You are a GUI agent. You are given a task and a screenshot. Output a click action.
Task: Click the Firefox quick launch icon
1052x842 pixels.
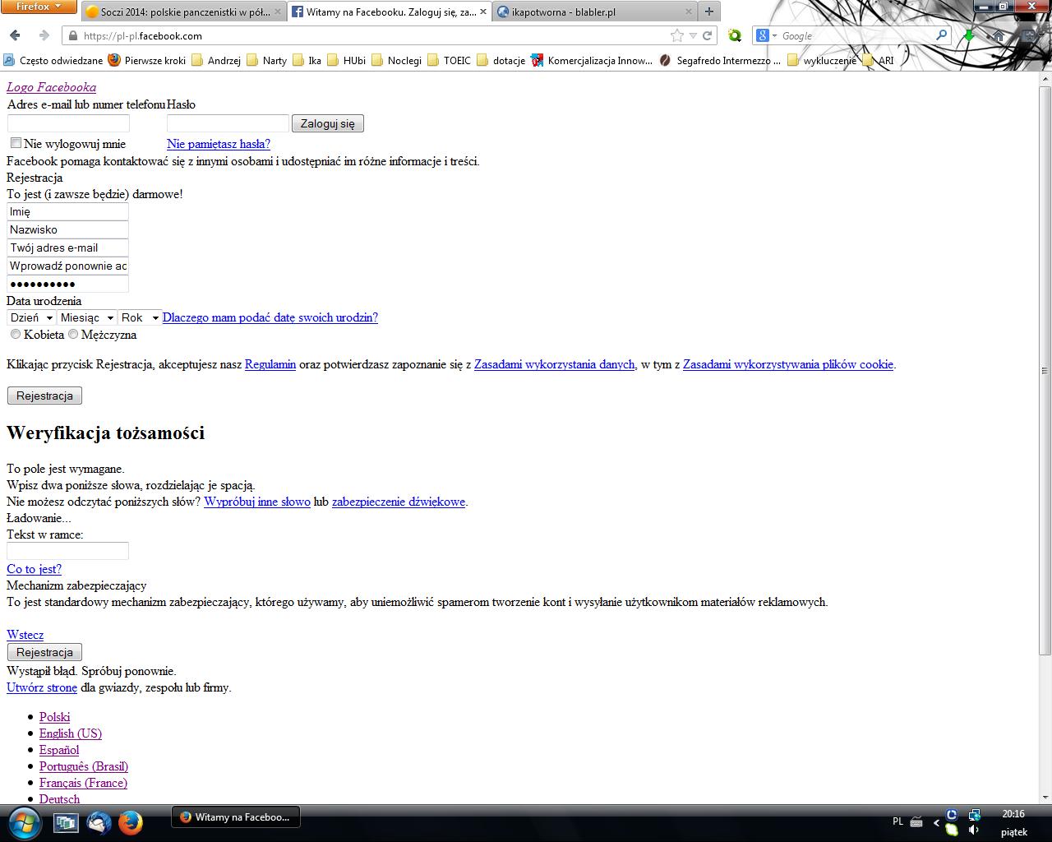pyautogui.click(x=130, y=822)
